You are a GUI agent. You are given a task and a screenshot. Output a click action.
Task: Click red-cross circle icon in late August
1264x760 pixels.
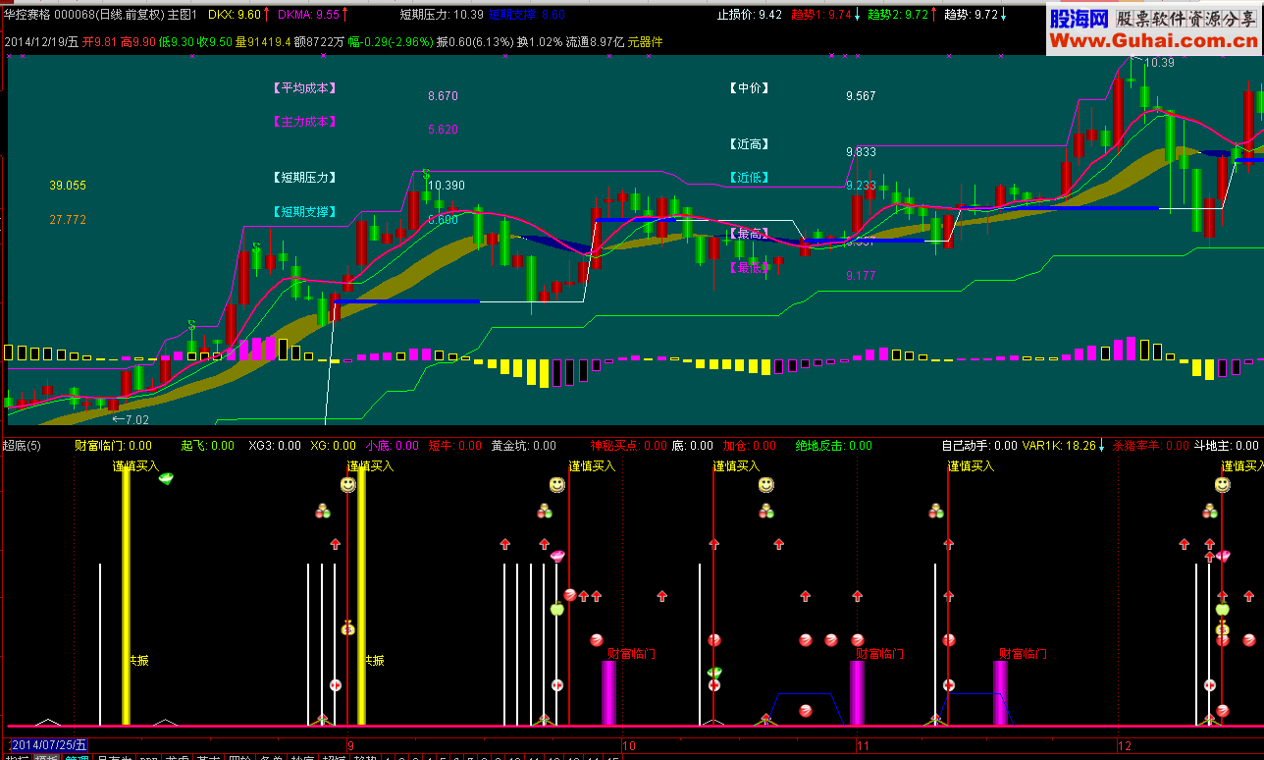[x=335, y=685]
